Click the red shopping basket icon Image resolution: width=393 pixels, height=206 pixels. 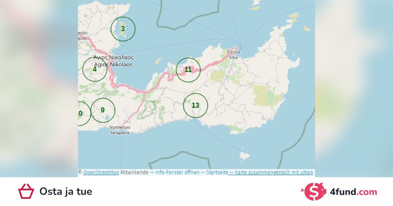[x=26, y=191]
